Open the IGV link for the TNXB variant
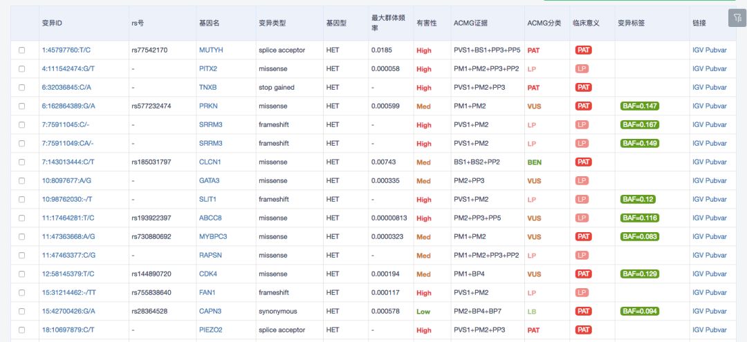This screenshot has width=747, height=342. [x=698, y=88]
